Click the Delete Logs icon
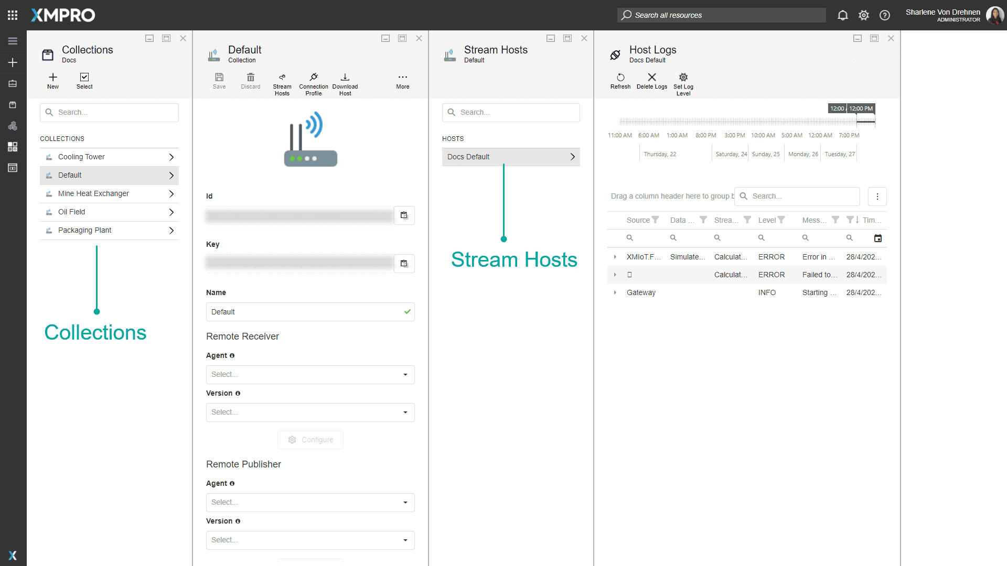Screen dimensions: 1007x566 pyautogui.click(x=651, y=78)
